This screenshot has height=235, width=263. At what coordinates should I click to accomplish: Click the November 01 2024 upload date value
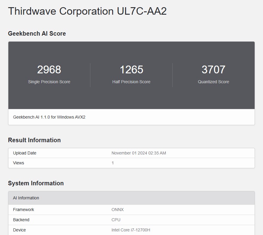point(139,153)
